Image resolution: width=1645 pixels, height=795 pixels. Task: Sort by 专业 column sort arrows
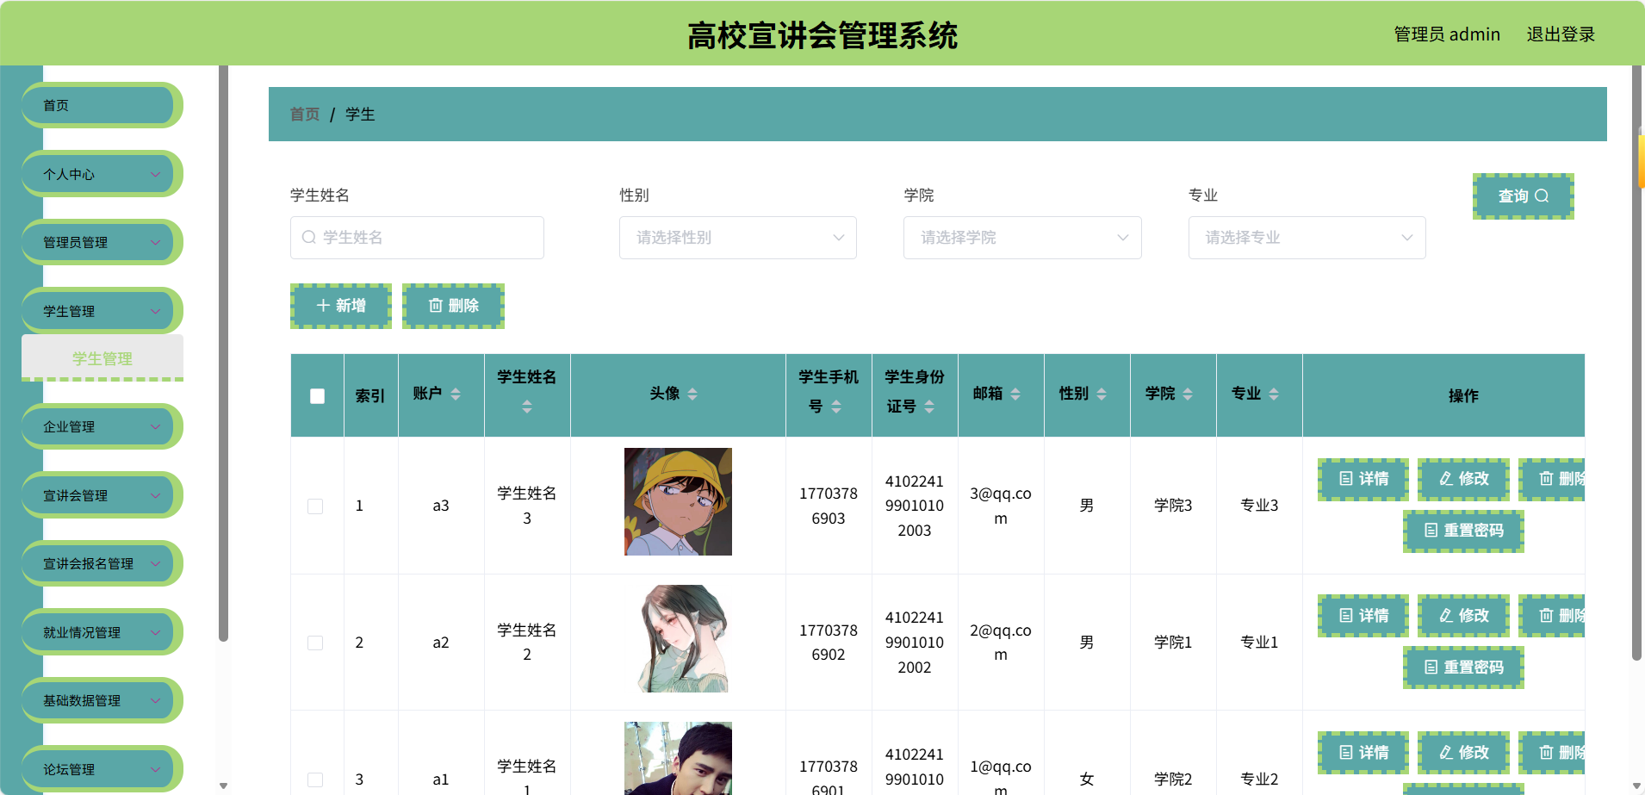[x=1274, y=394]
